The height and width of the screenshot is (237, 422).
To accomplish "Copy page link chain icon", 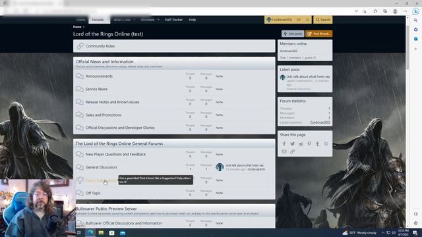I will tap(292, 151).
